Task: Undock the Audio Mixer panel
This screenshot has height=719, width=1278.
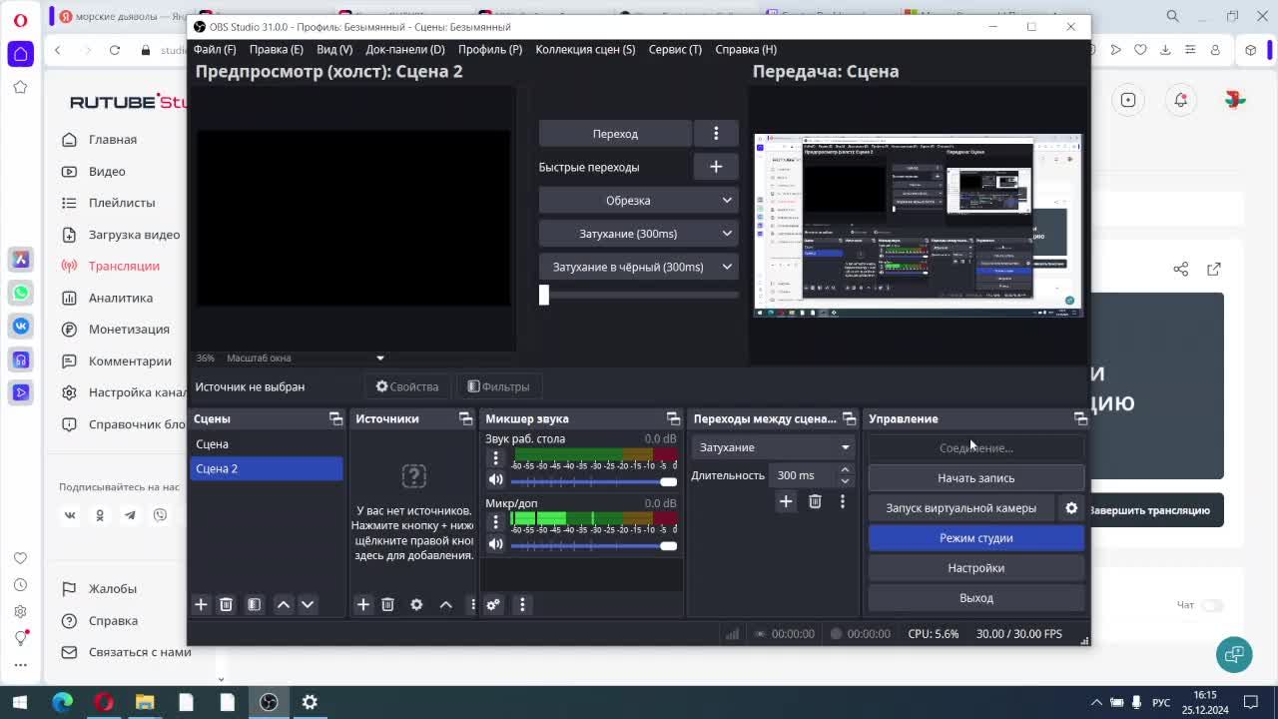Action: click(x=673, y=418)
